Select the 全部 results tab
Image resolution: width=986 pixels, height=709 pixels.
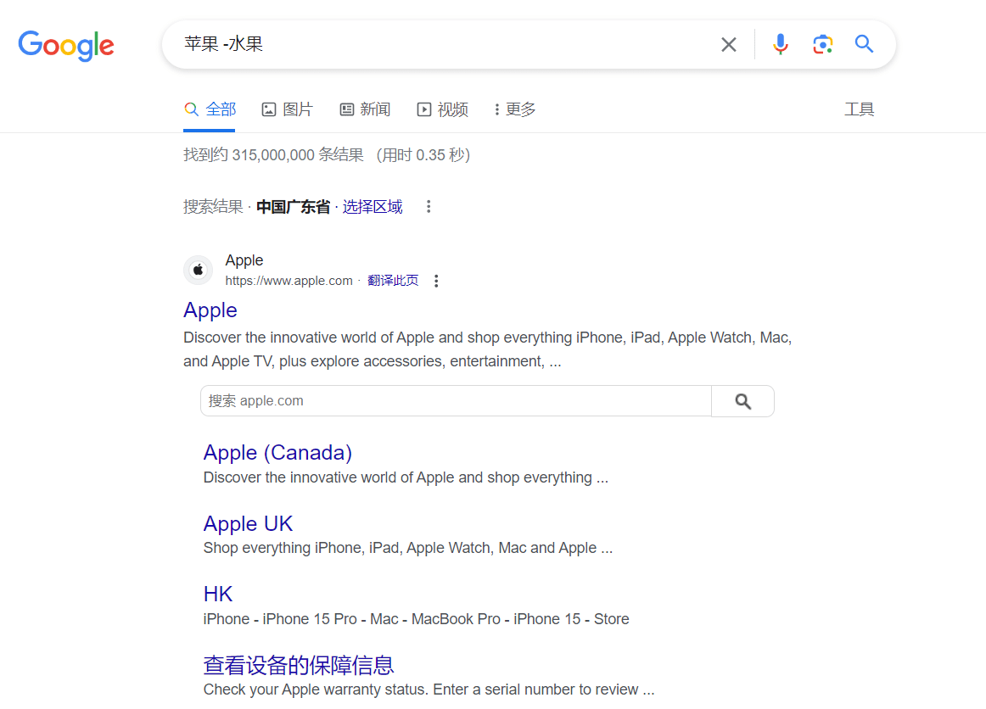pos(210,109)
